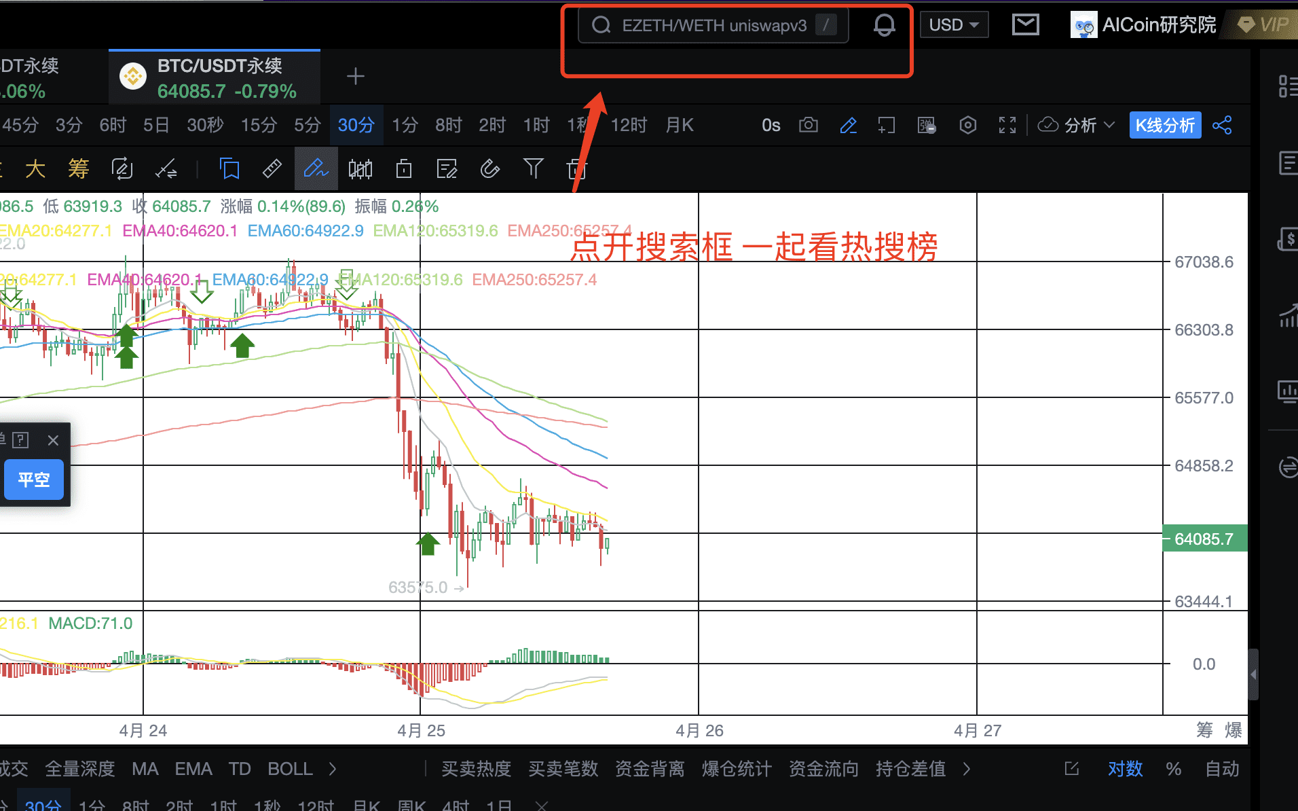Select the 15分 timeframe
Screen dimensions: 1298x811
(259, 125)
